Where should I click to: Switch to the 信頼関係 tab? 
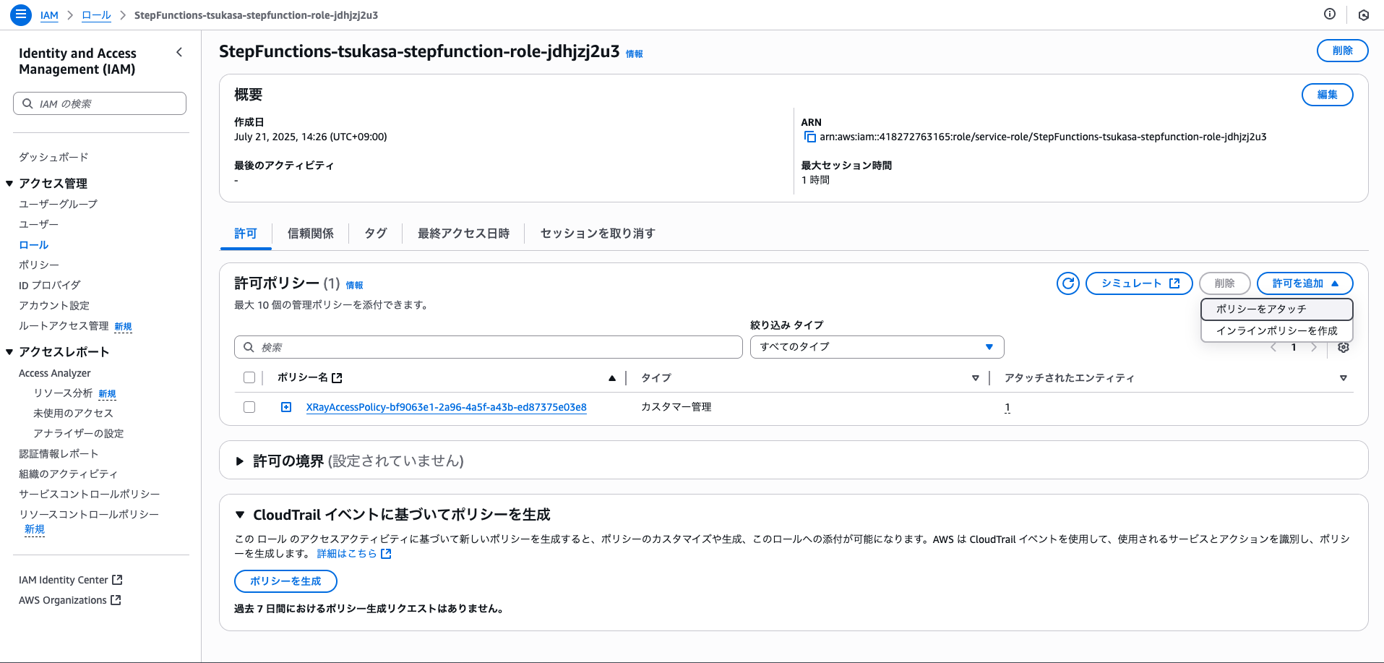pyautogui.click(x=311, y=234)
